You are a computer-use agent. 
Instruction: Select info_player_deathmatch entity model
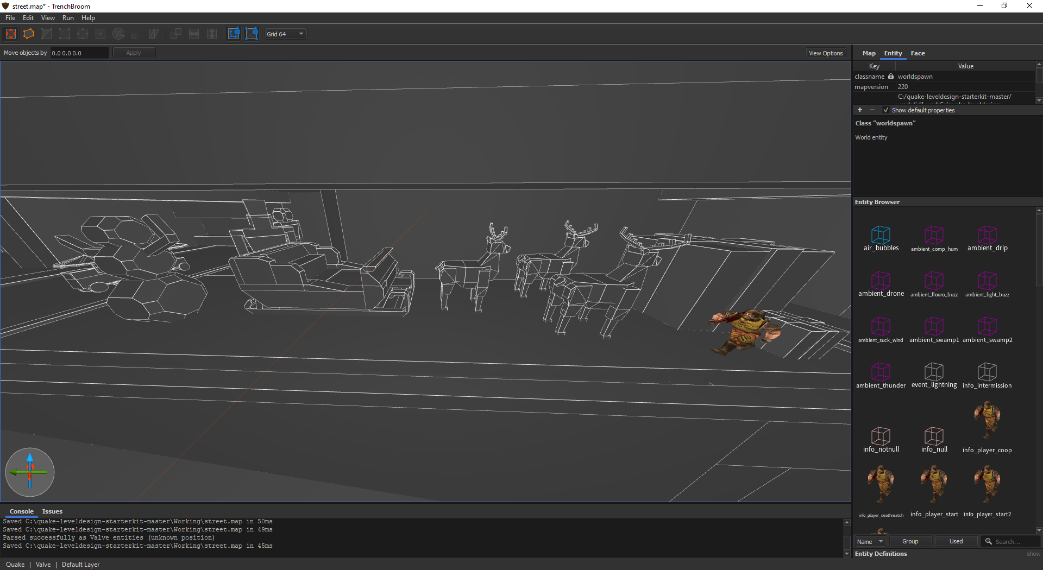click(x=881, y=484)
